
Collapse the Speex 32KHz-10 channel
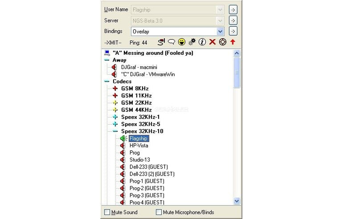115,131
